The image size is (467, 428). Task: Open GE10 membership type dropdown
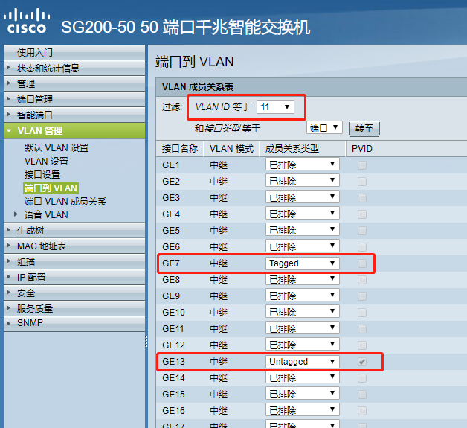[x=303, y=312]
